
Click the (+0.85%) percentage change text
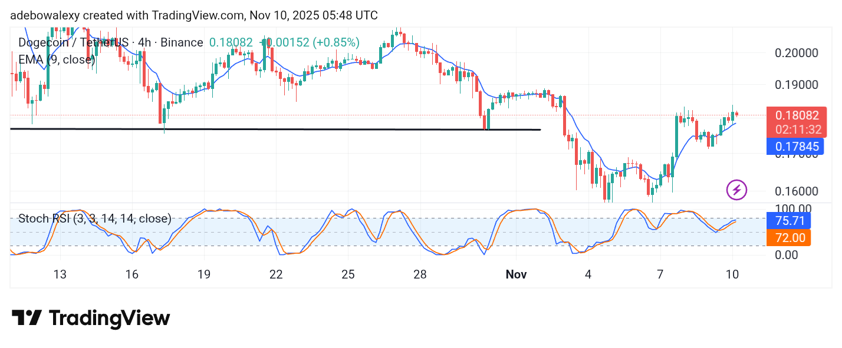(x=336, y=42)
